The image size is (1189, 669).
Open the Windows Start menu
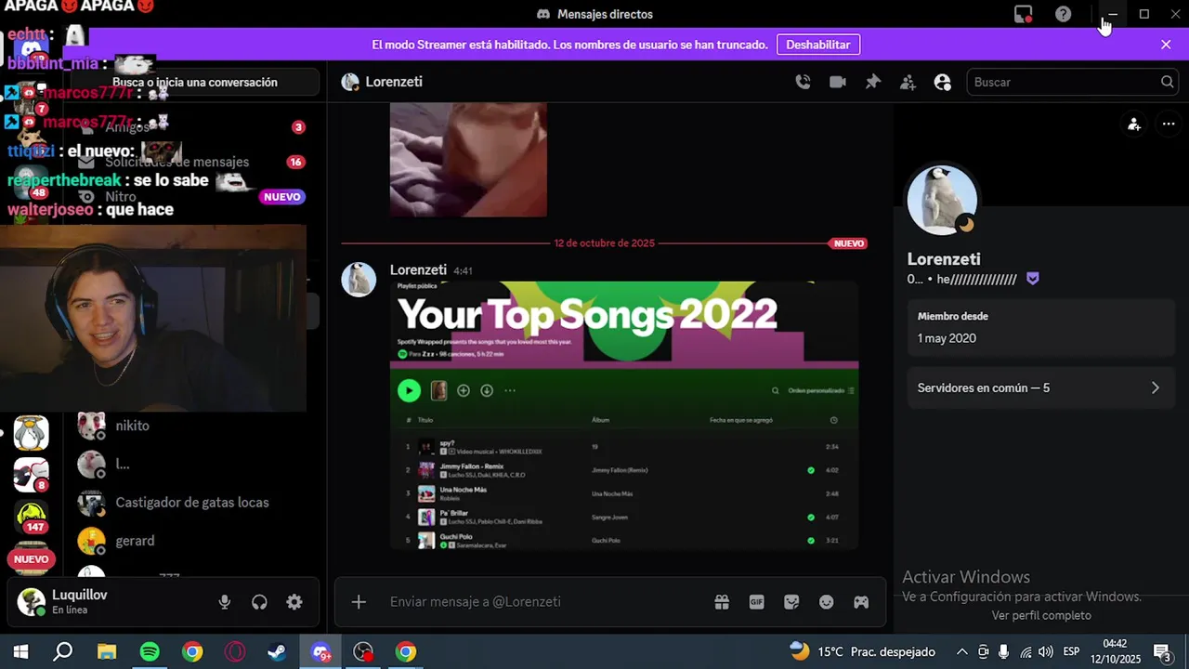tap(20, 651)
